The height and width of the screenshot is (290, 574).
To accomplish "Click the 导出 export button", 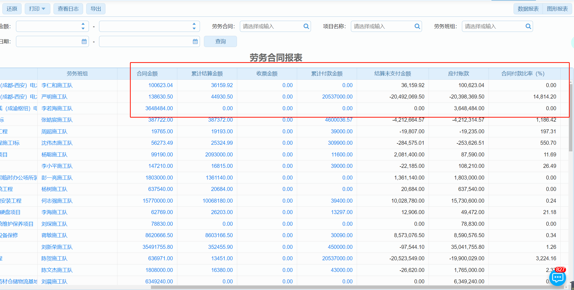I will coord(96,9).
